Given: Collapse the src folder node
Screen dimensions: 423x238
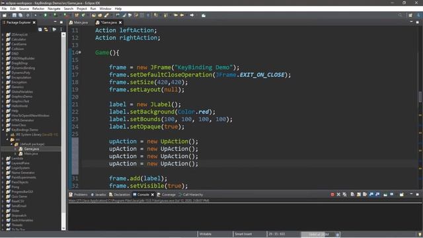Looking at the screenshot, I should tap(7, 139).
